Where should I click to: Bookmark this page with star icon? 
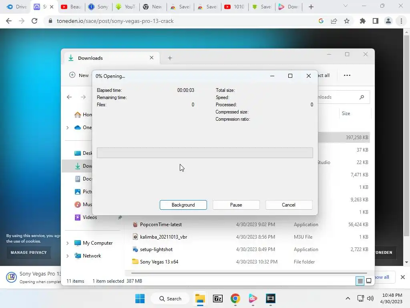pyautogui.click(x=347, y=21)
